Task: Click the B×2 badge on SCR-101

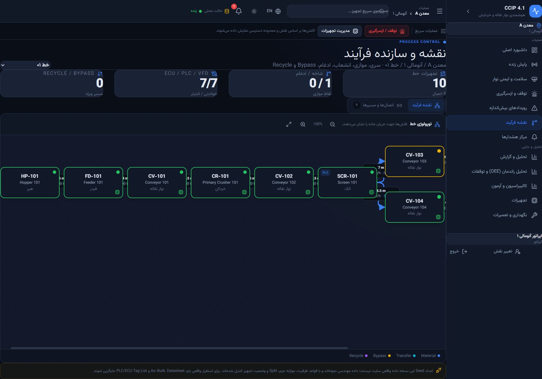Action: 325,173
